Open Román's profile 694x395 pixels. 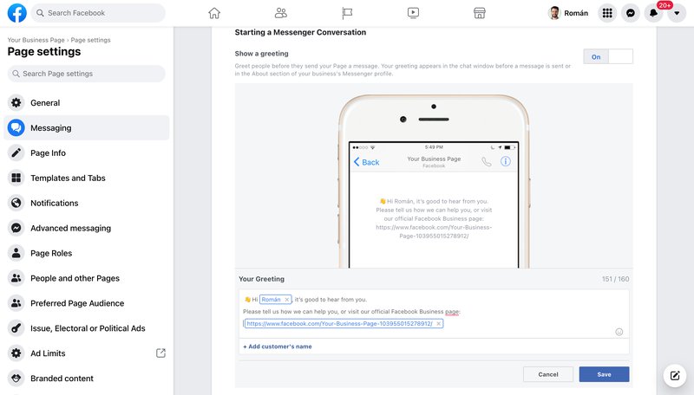(x=568, y=13)
